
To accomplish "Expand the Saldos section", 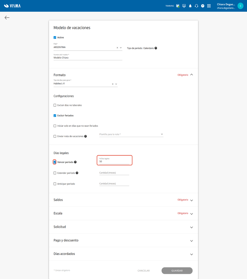I will point(192,200).
